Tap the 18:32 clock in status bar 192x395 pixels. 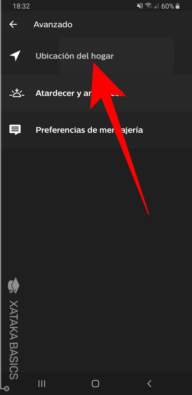click(x=21, y=6)
